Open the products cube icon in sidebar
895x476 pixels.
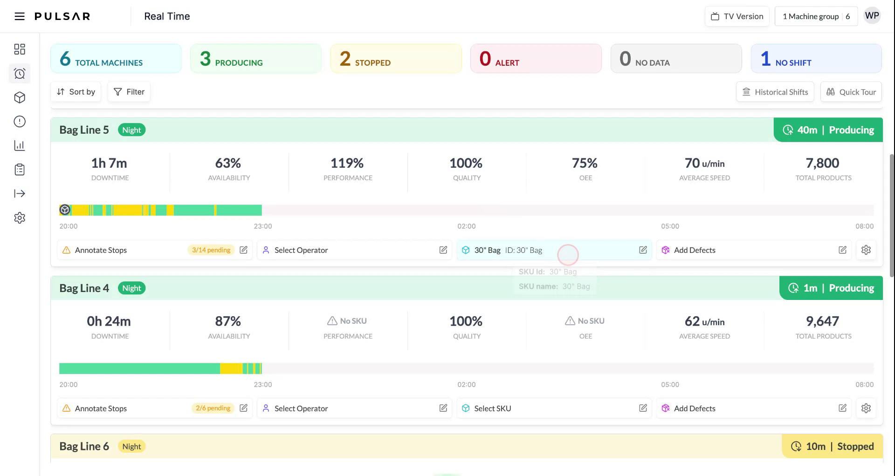pyautogui.click(x=20, y=97)
